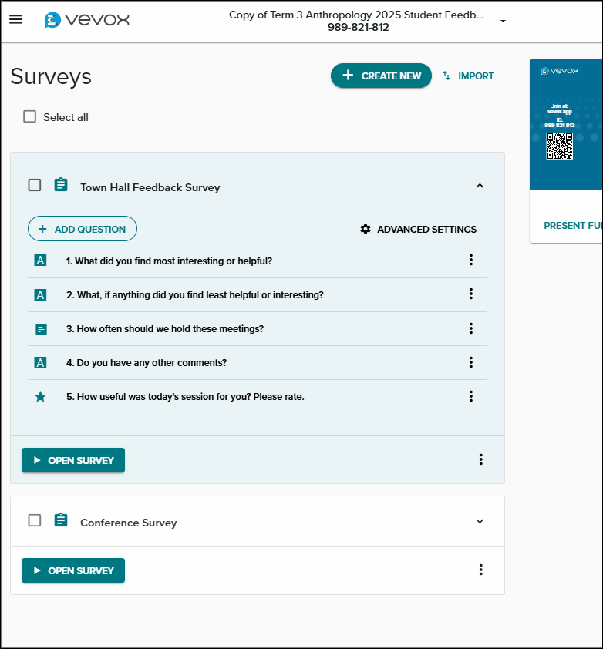Expand the Conference Survey section
The image size is (603, 649).
(x=480, y=520)
